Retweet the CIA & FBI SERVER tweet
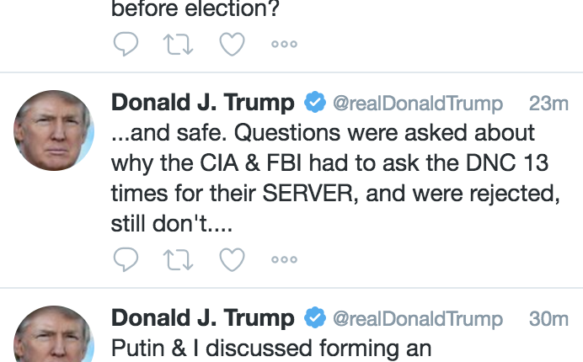This screenshot has height=362, width=583. click(x=178, y=259)
